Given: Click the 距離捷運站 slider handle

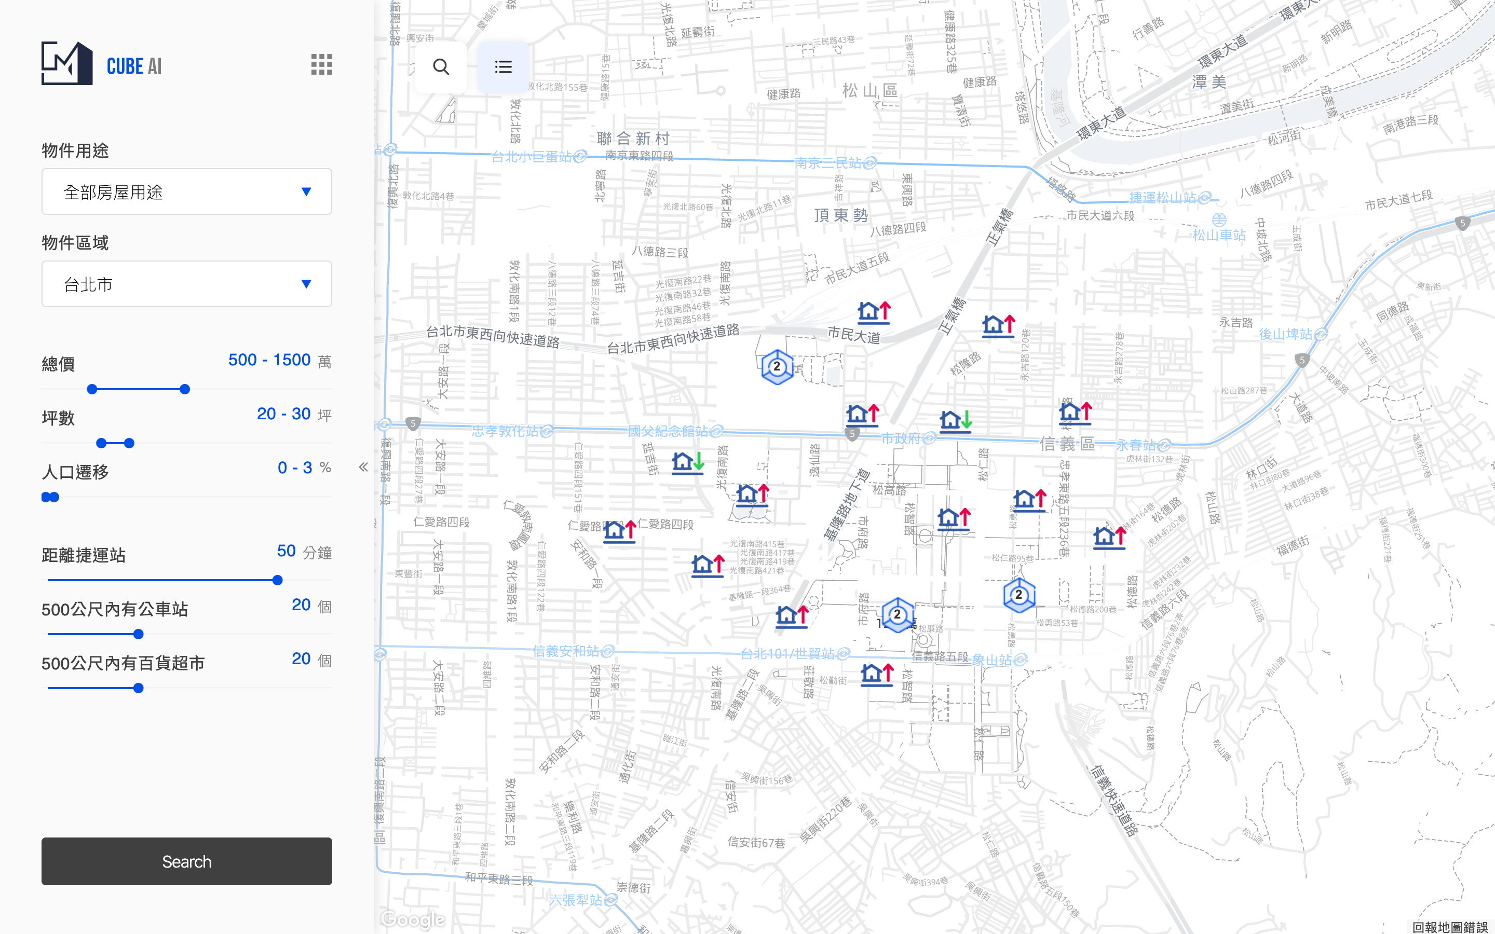Looking at the screenshot, I should [277, 580].
